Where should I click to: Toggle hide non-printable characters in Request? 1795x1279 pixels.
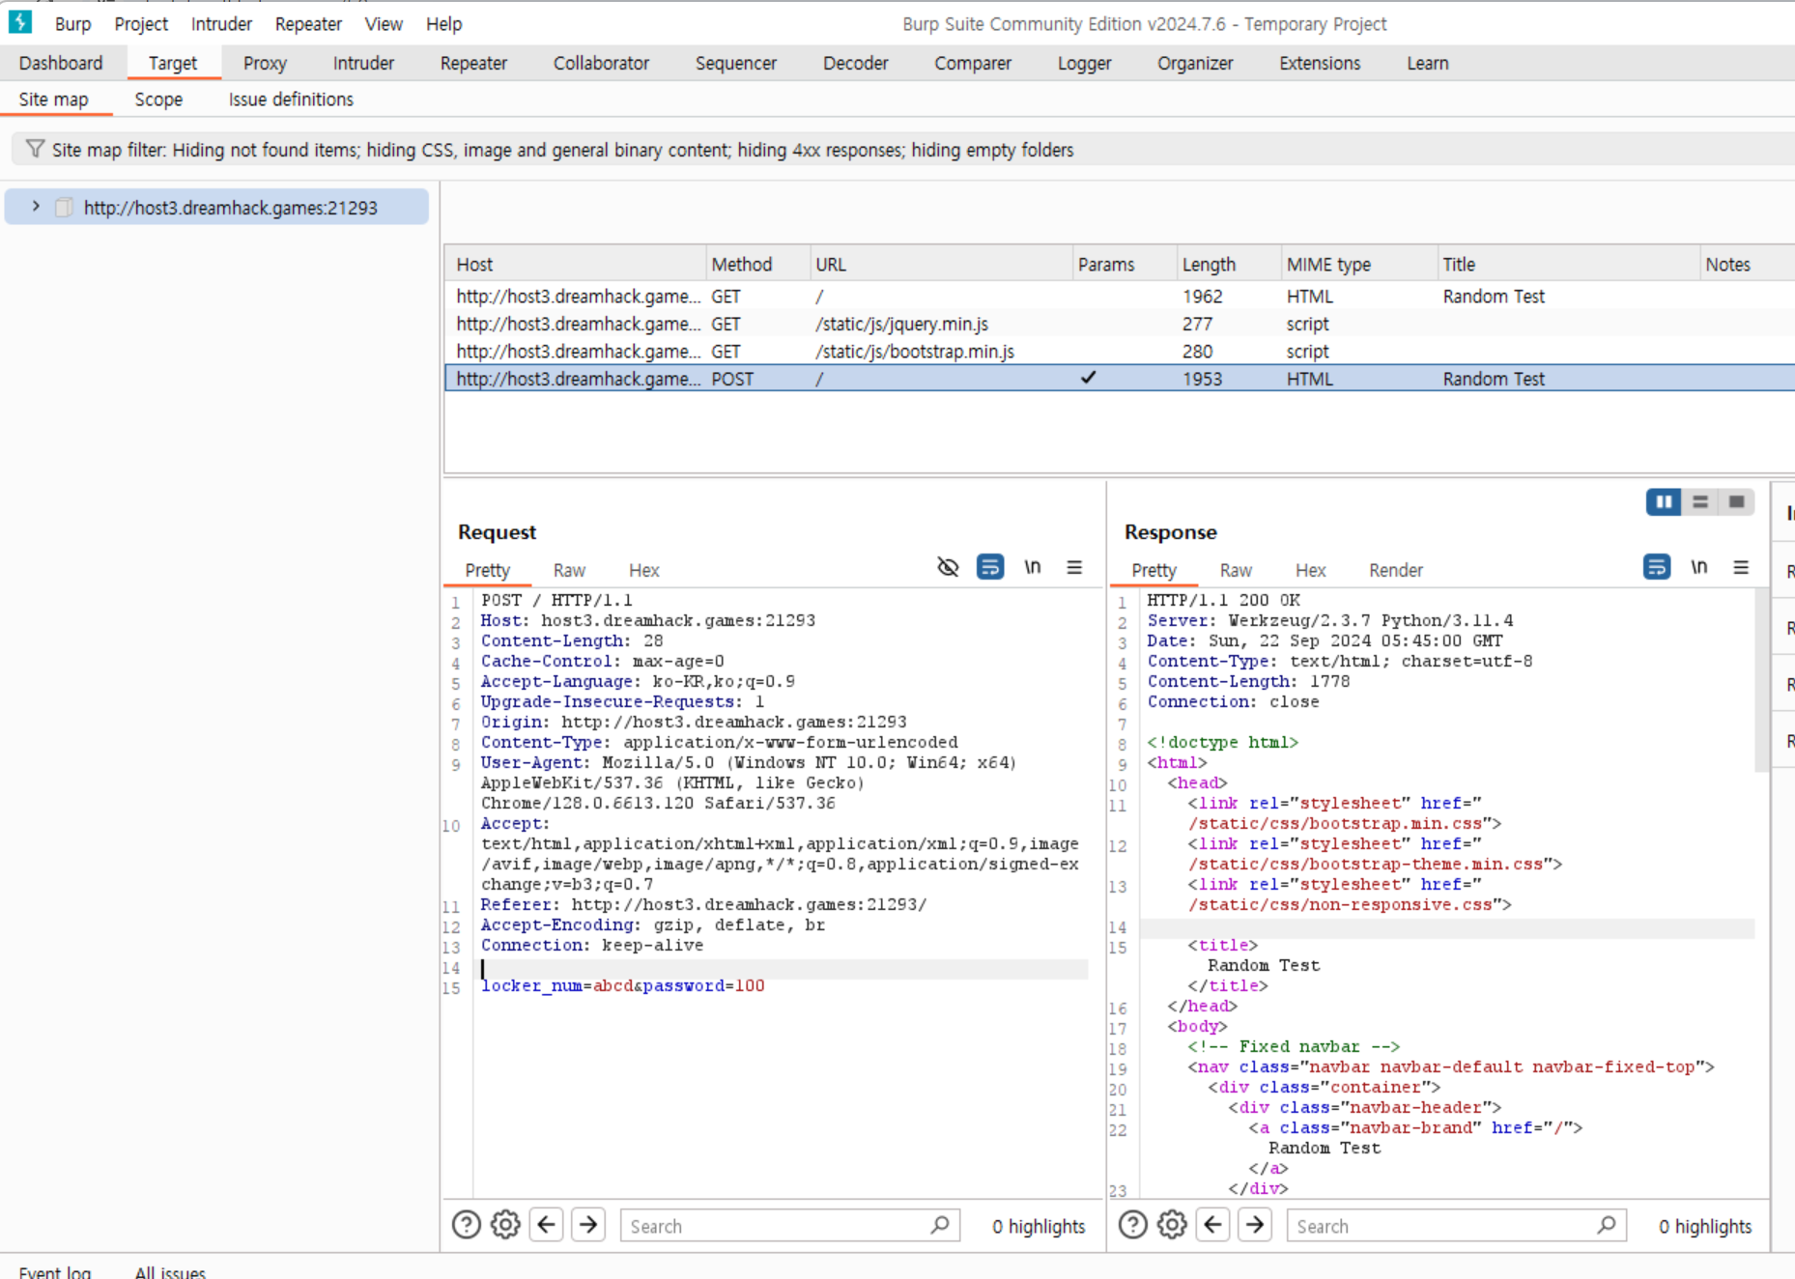coord(948,567)
